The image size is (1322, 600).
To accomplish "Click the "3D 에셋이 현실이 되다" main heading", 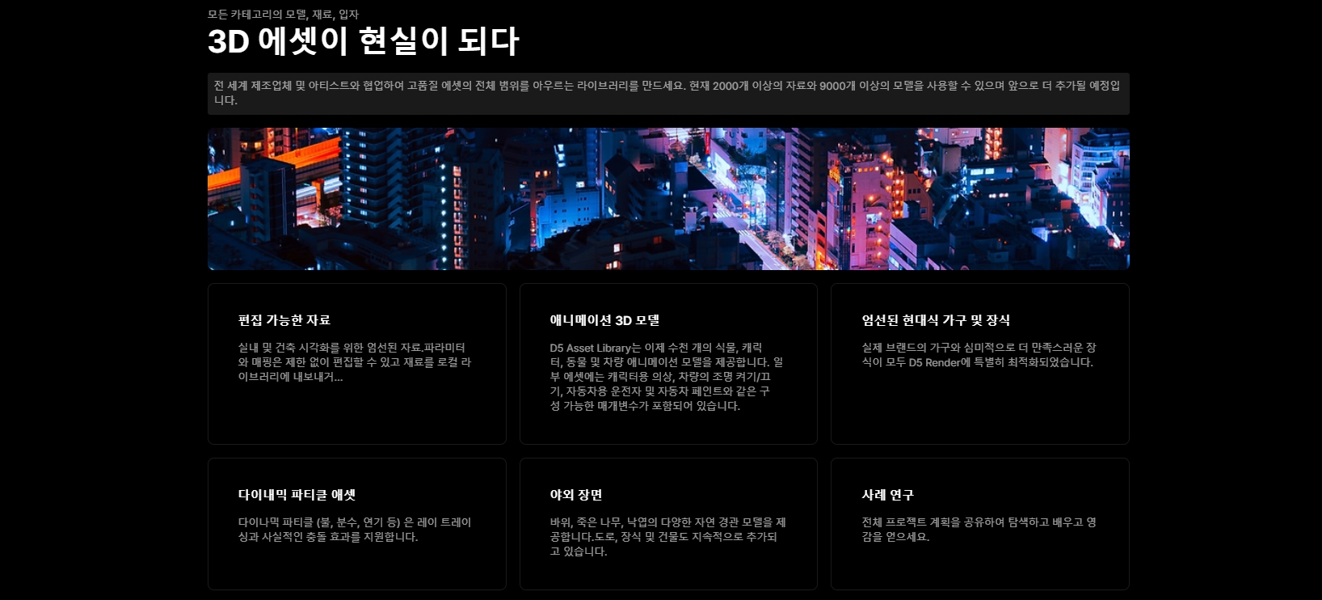I will (x=363, y=41).
